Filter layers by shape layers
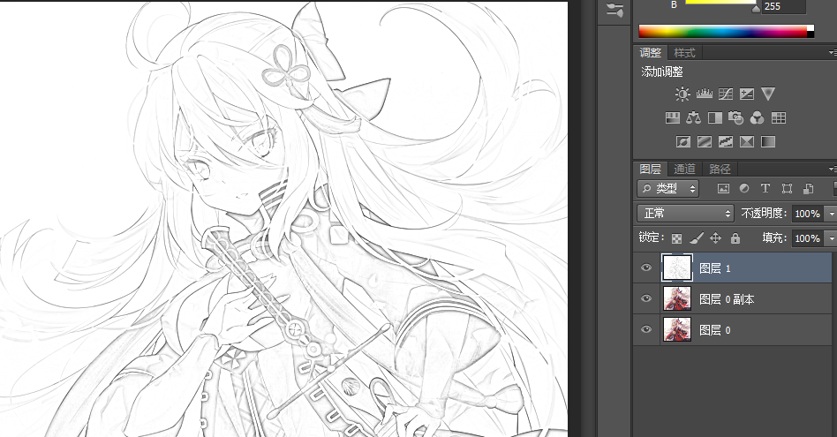 pos(787,188)
